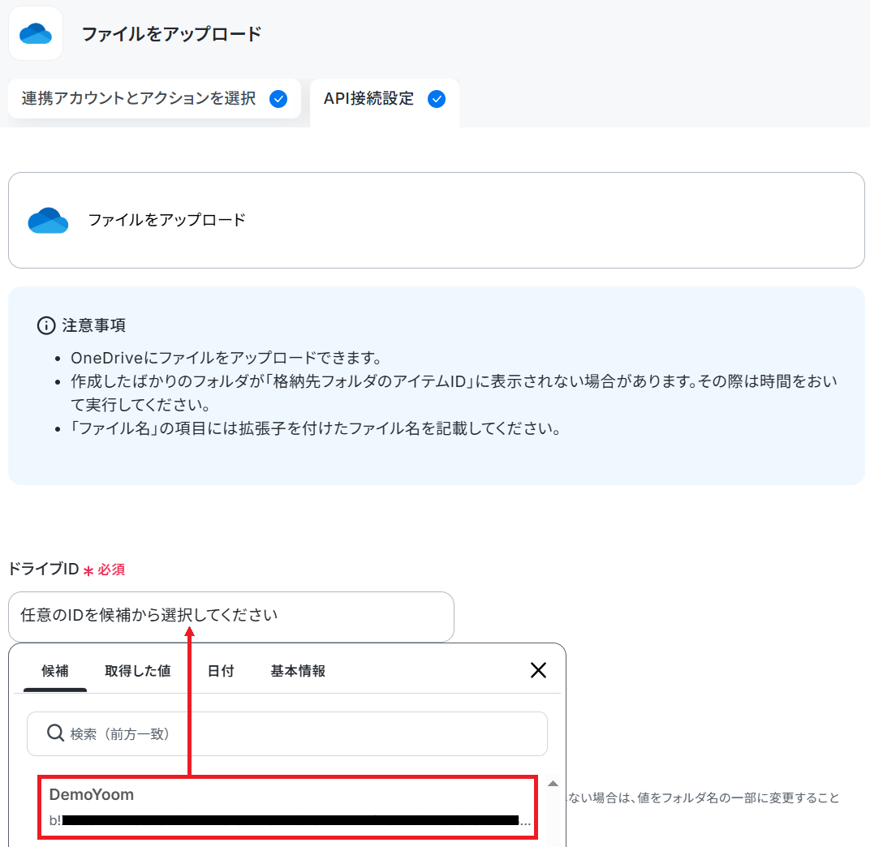Click the checkmark beside API接続設定
Image resolution: width=870 pixels, height=847 pixels.
[x=437, y=99]
